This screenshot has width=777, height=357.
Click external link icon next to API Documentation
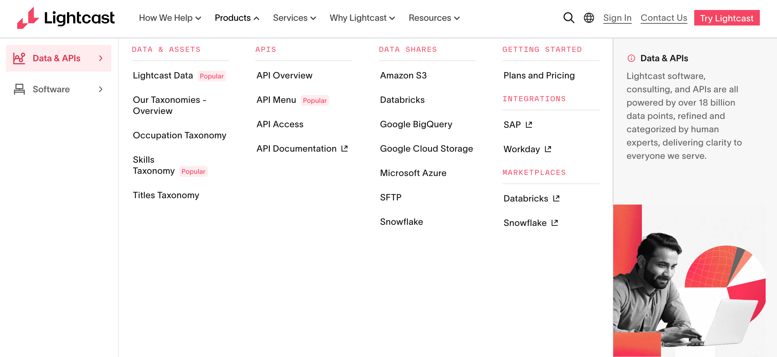click(344, 148)
